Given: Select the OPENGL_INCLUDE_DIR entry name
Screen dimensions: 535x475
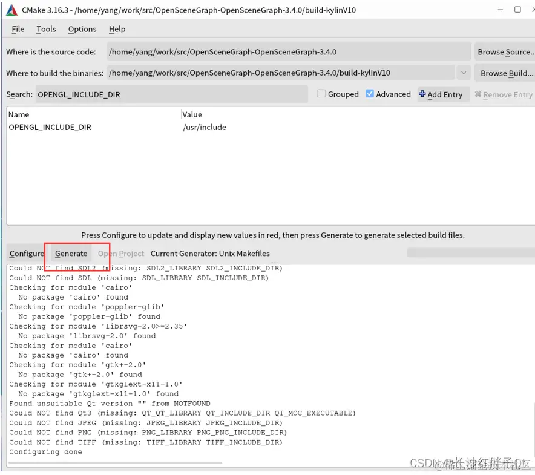Looking at the screenshot, I should (x=50, y=127).
